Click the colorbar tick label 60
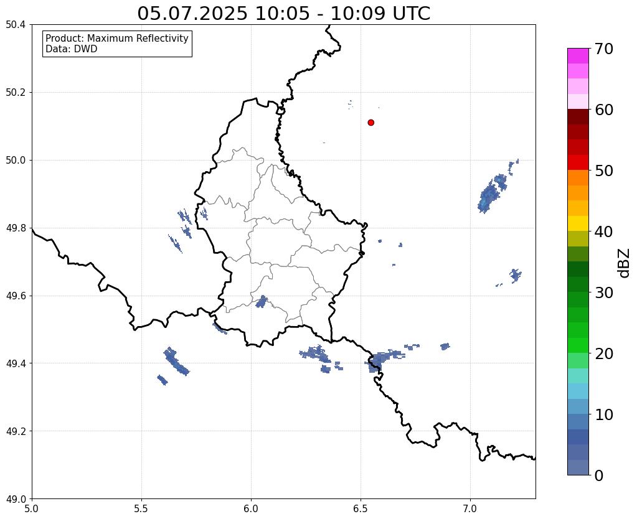 point(604,110)
